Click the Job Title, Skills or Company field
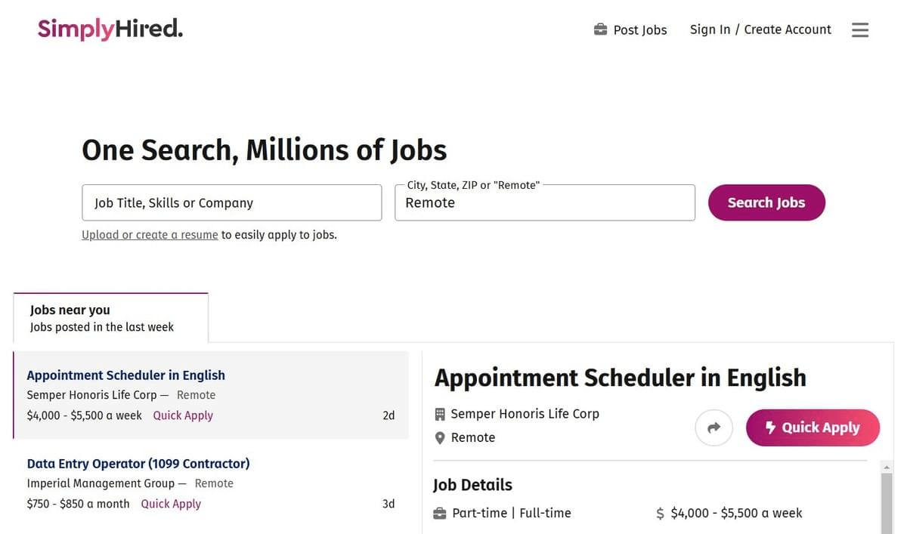 click(x=231, y=202)
